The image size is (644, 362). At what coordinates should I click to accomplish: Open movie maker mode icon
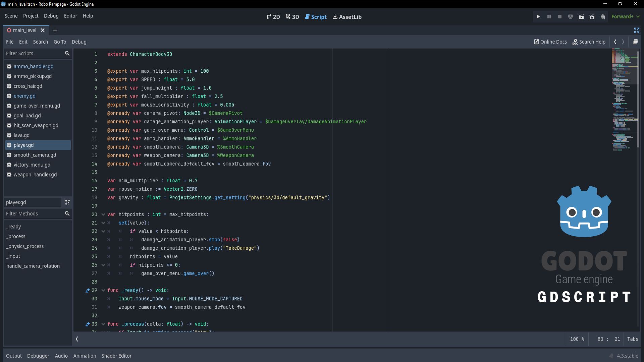pyautogui.click(x=603, y=17)
